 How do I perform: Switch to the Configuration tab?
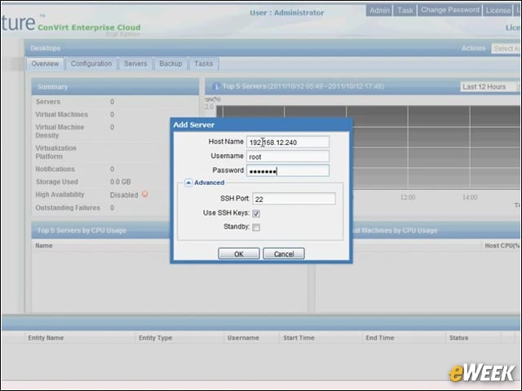tap(91, 64)
